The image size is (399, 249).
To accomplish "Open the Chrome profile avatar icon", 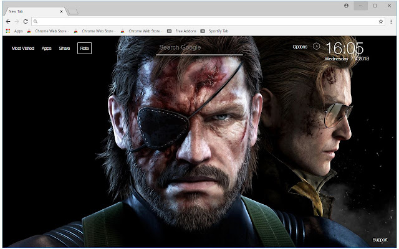I will (x=347, y=6).
